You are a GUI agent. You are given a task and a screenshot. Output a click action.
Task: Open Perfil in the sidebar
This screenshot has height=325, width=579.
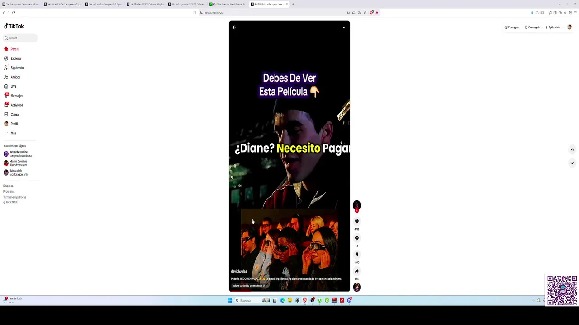pyautogui.click(x=11, y=124)
